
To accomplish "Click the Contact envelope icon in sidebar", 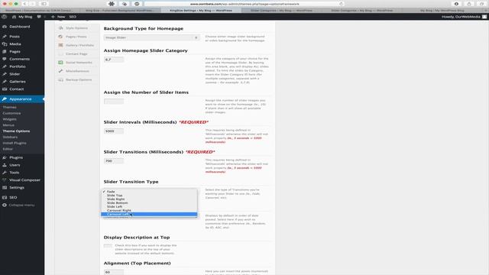I will [5, 89].
